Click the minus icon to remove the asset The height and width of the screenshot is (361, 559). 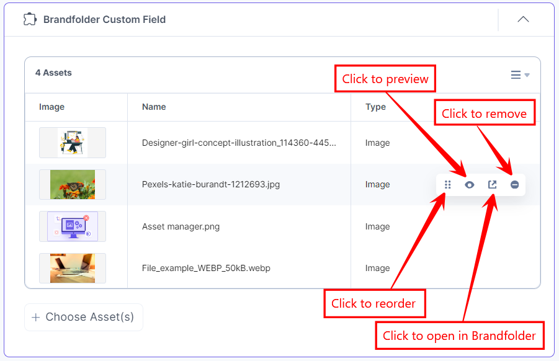[514, 184]
